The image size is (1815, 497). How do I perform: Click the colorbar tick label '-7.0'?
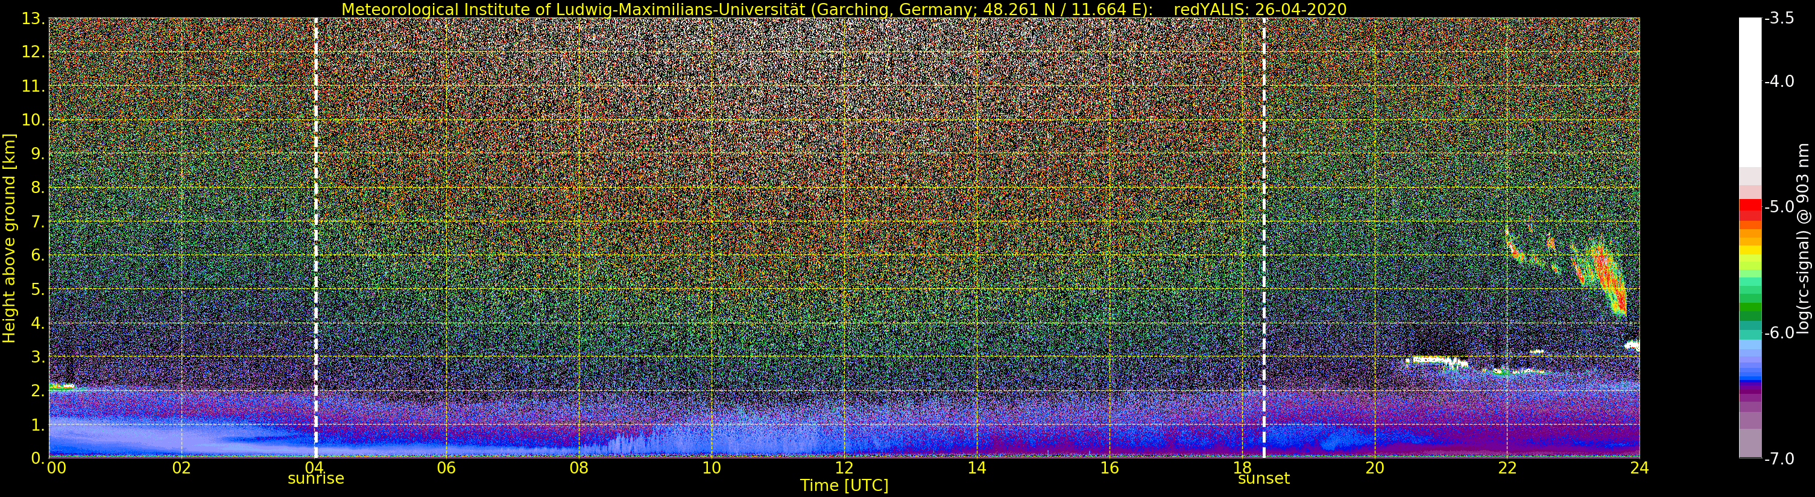click(x=1779, y=459)
